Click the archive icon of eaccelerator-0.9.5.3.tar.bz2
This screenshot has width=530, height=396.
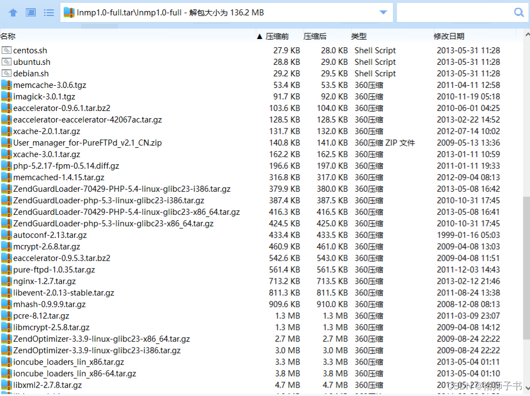(x=7, y=258)
